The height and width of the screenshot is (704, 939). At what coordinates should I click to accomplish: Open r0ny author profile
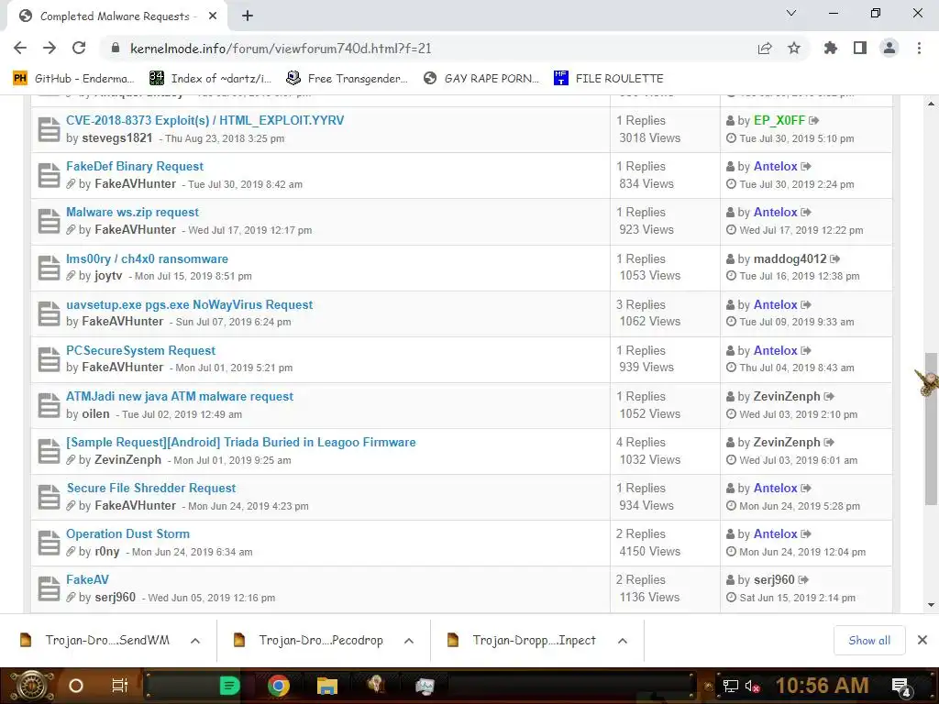tap(107, 552)
